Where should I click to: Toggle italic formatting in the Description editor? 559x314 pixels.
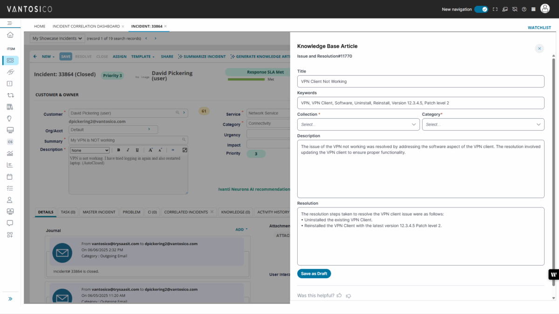(127, 150)
